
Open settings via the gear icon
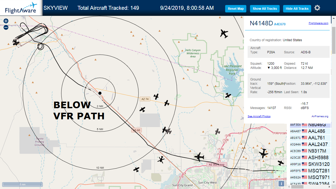click(317, 8)
